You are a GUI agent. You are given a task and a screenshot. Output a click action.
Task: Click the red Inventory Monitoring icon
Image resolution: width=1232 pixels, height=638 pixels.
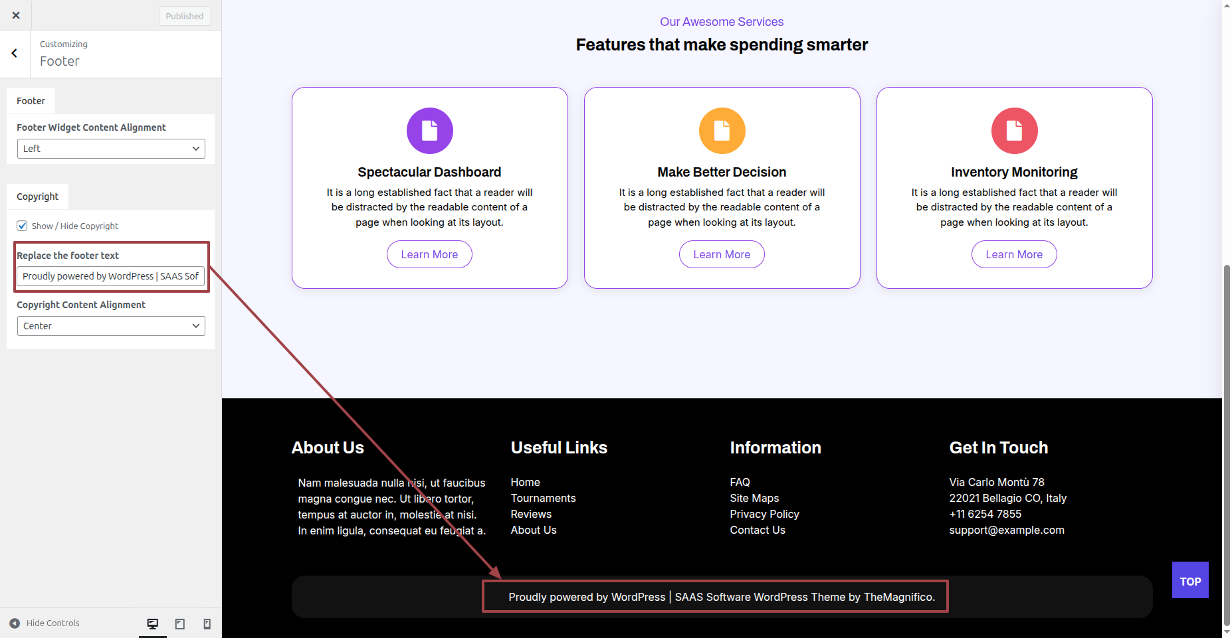1014,131
